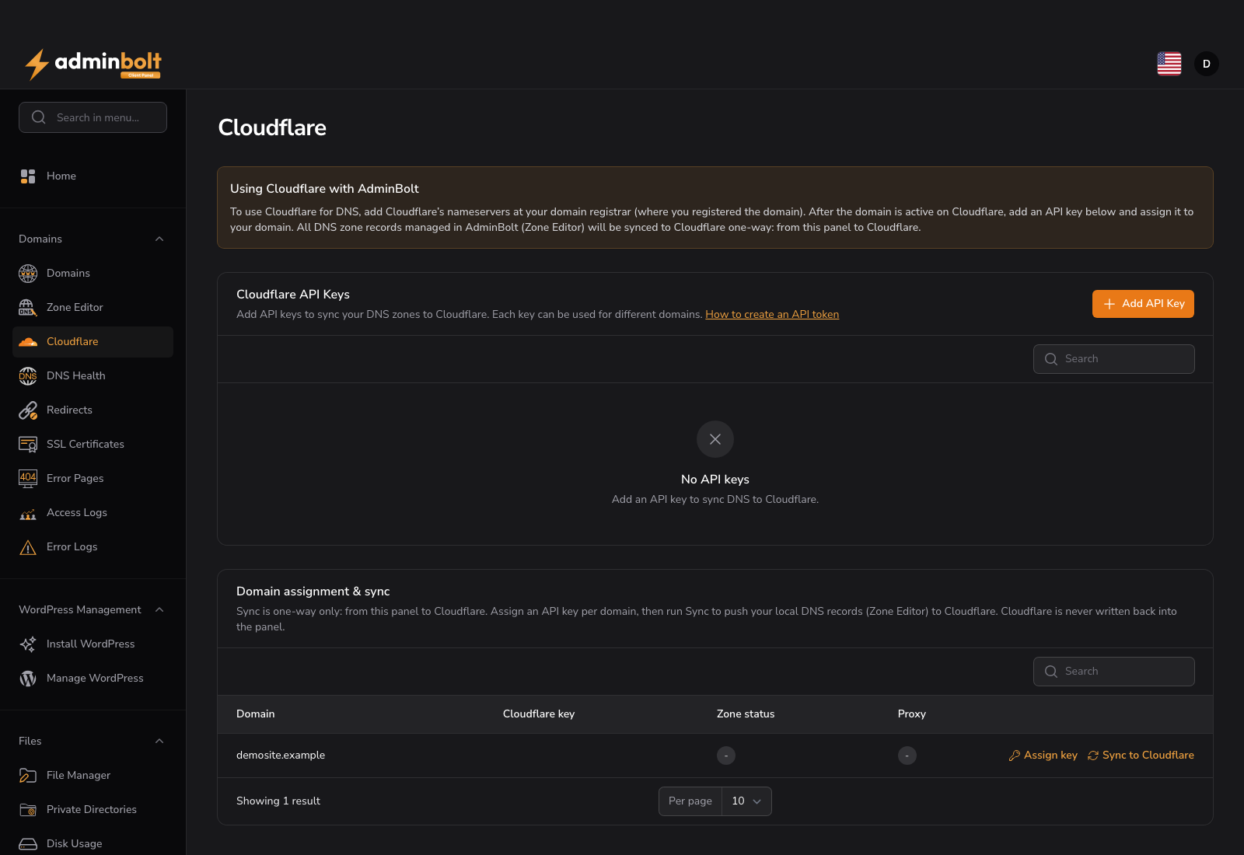Screen dimensions: 1244x855
Task: Open File Manager menu item
Action: click(93, 775)
